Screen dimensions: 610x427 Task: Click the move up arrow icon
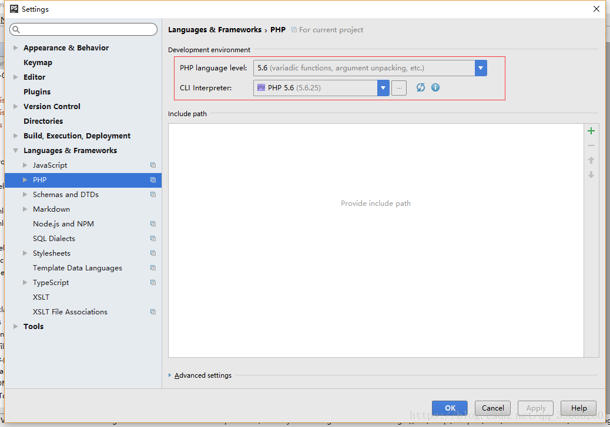tap(591, 160)
